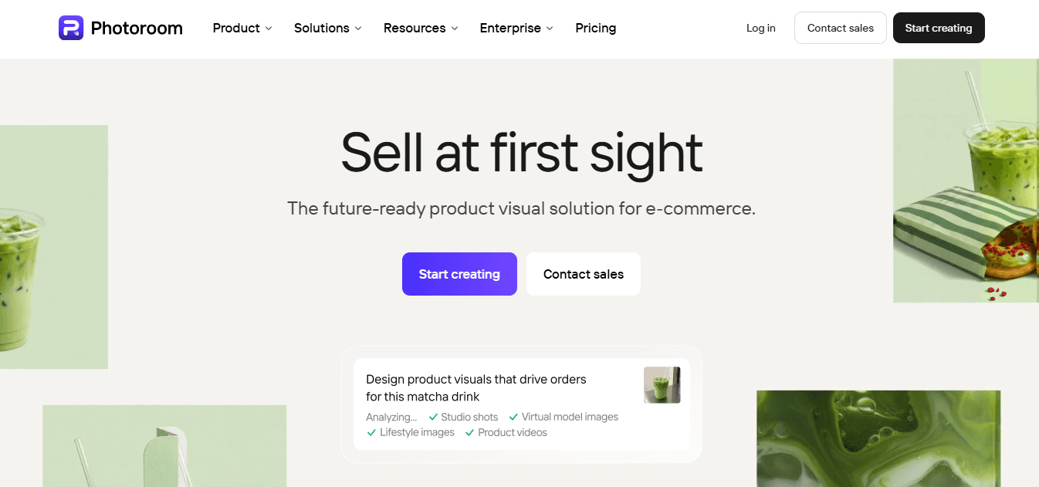Expand the Solutions dropdown chevron
Screen dimensions: 1039x487
click(358, 29)
